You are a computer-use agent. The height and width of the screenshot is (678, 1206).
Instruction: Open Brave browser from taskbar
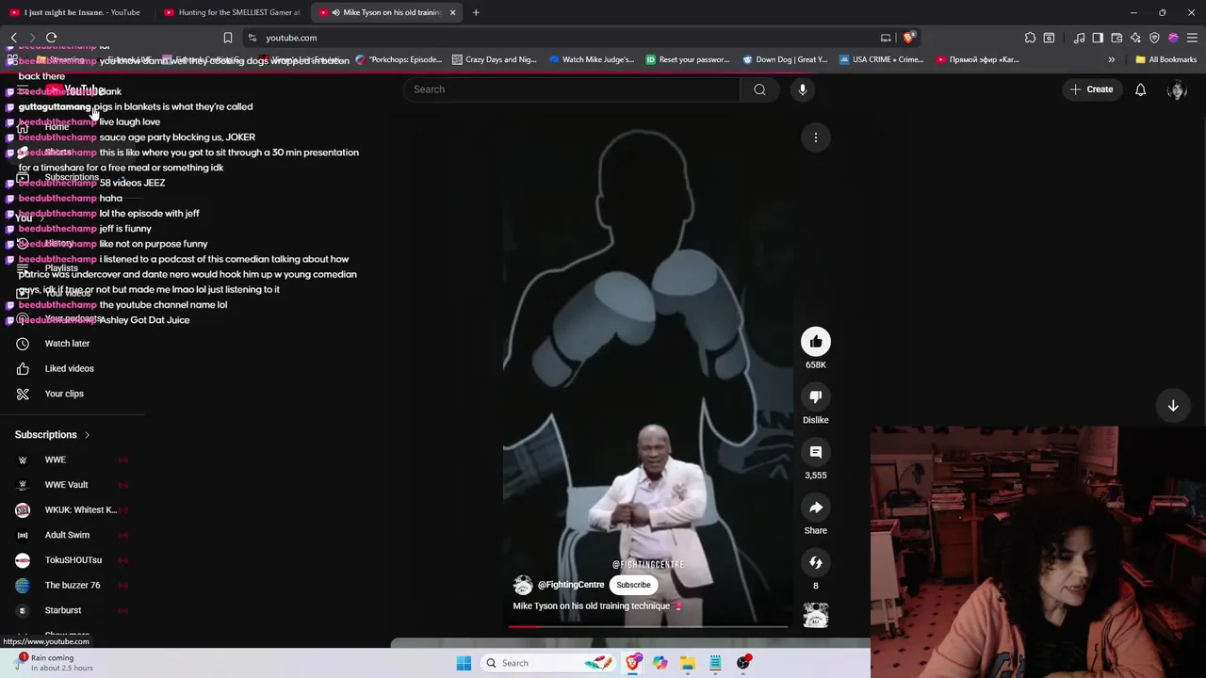(633, 663)
